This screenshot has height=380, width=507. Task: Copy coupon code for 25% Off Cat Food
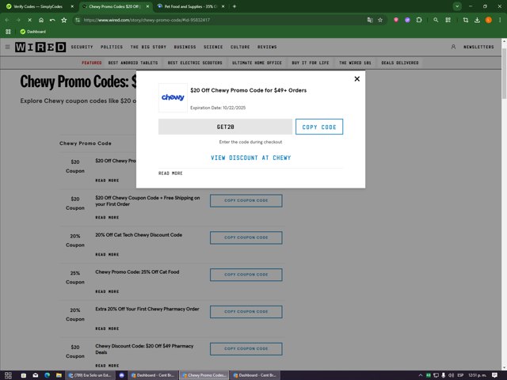coord(246,275)
